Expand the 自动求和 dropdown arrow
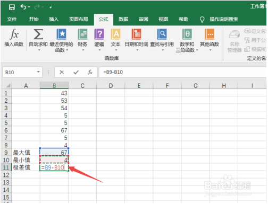Viewport: 268px width, 204px height. (x=39, y=50)
